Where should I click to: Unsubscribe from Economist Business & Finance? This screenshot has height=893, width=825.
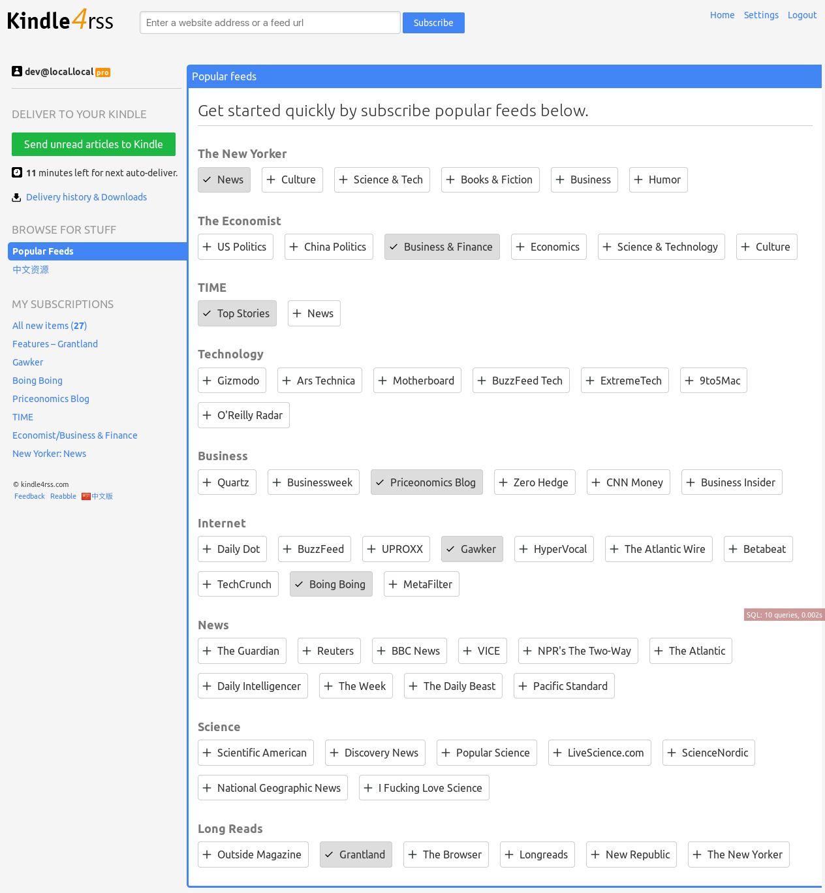point(442,247)
